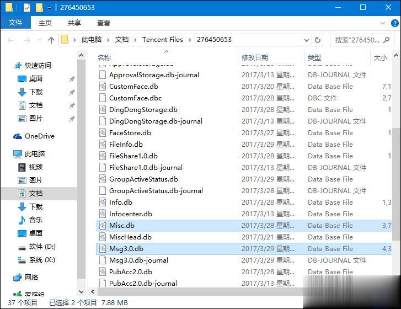Viewport: 401px width, 309px height.
Task: Click 文档 in the address bar path
Action: (122, 40)
